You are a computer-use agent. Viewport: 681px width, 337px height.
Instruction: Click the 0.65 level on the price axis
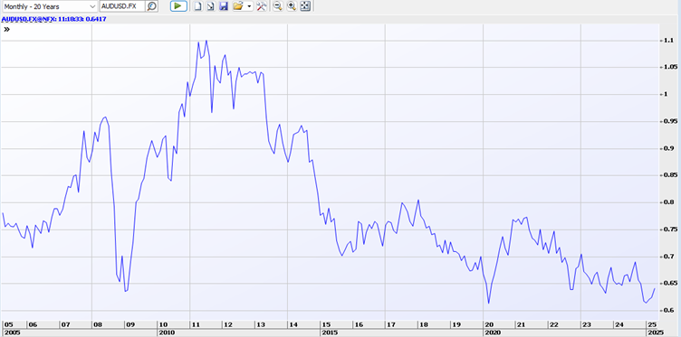667,284
